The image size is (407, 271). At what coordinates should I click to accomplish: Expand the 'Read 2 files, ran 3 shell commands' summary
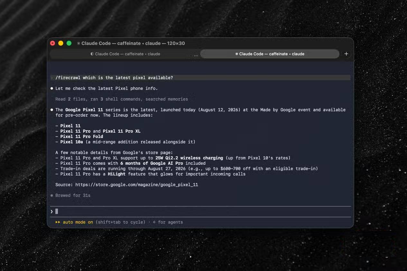coord(122,99)
